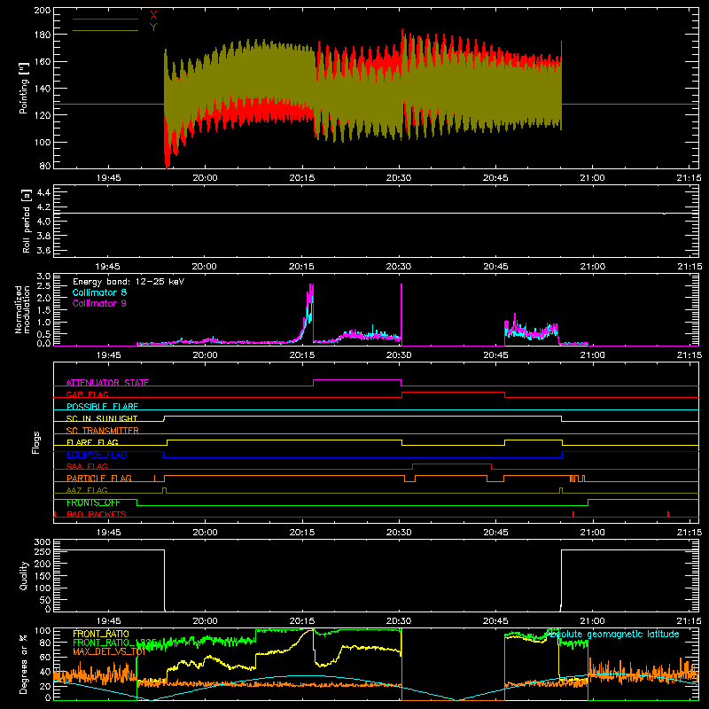
Task: Click the 20:30 label under Roll period plot
Action: pos(399,267)
